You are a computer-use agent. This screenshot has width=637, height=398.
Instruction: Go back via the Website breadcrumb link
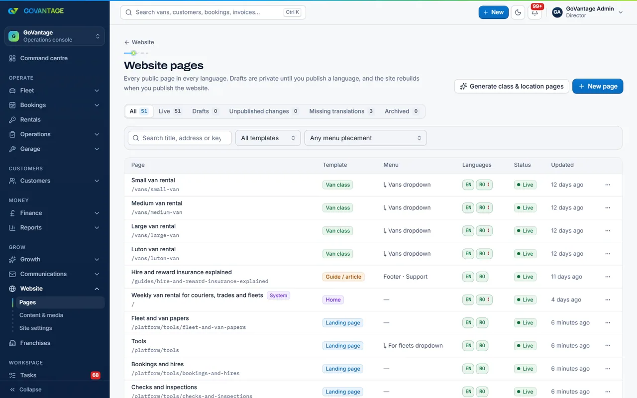click(x=139, y=42)
